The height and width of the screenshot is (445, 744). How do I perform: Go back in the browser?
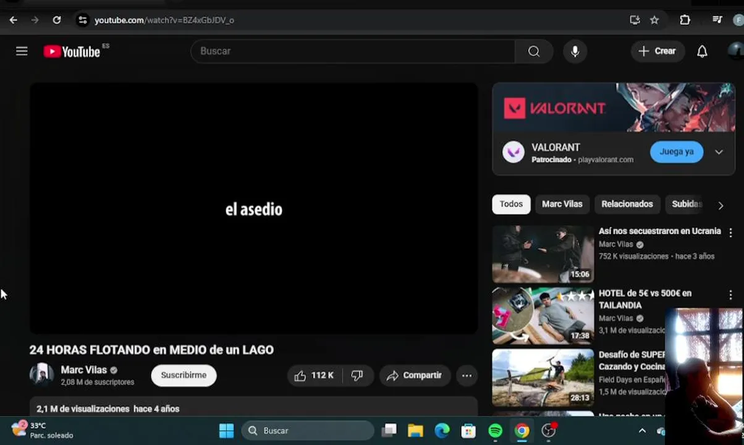[13, 20]
